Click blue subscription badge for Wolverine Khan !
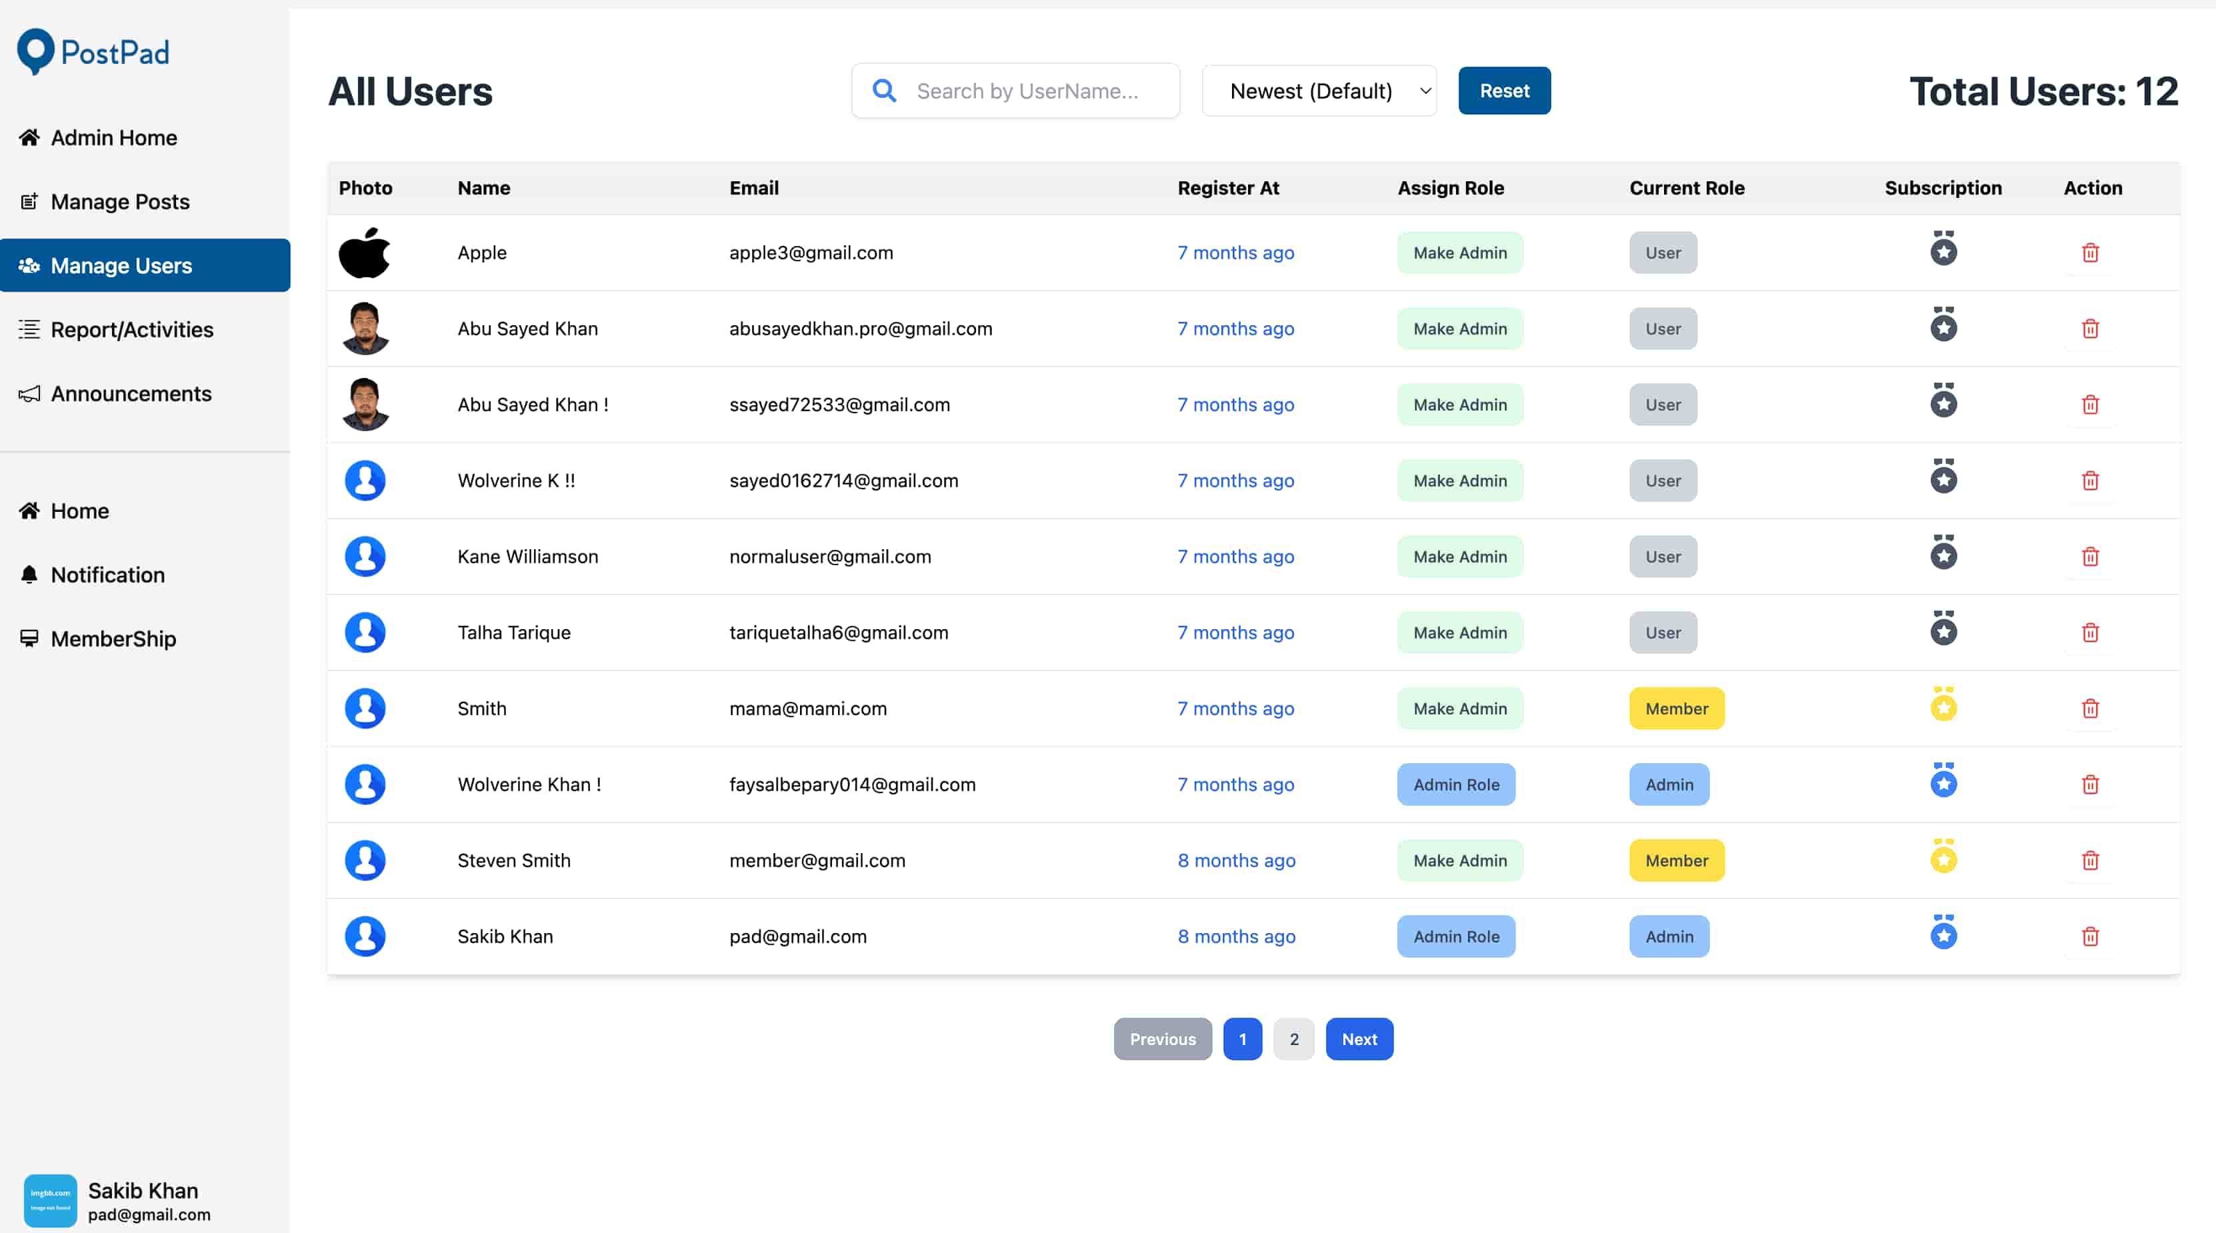2216x1233 pixels. (x=1943, y=779)
